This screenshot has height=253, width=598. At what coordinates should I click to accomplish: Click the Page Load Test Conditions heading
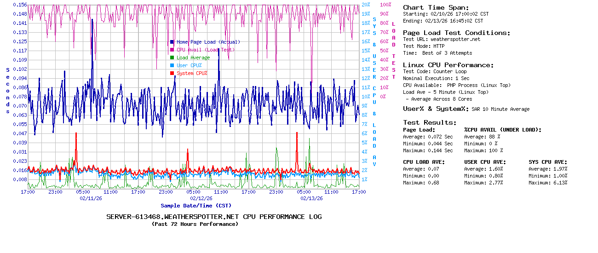point(456,33)
